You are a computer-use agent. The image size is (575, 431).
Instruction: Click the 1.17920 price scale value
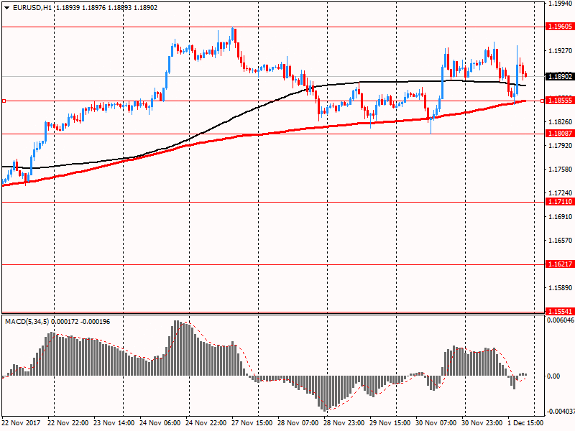[560, 146]
